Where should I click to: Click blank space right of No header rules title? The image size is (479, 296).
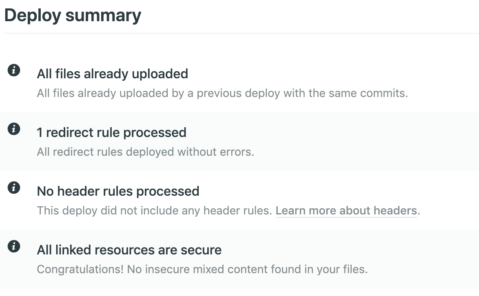pos(326,191)
